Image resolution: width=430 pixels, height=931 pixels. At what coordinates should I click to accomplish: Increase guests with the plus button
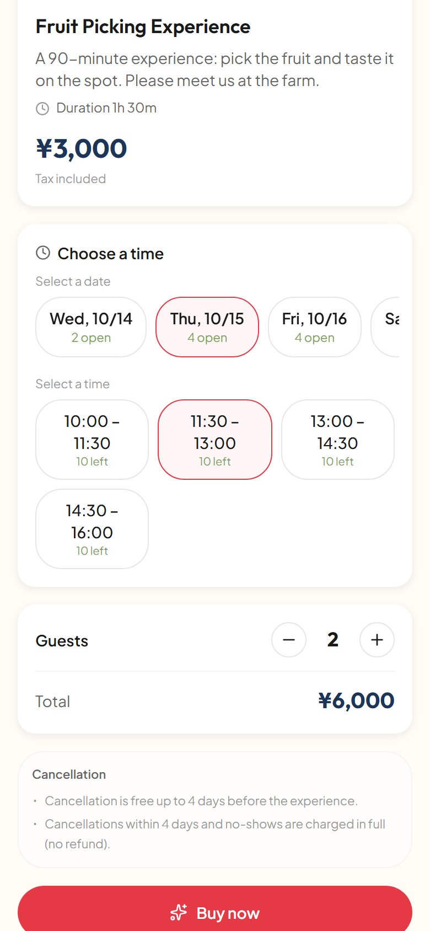(377, 640)
